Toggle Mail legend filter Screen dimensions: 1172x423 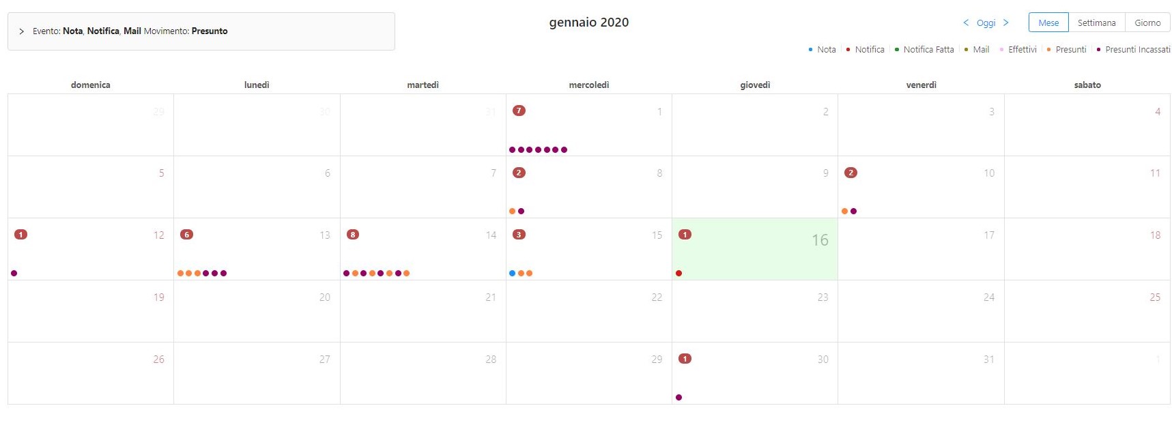(x=981, y=50)
